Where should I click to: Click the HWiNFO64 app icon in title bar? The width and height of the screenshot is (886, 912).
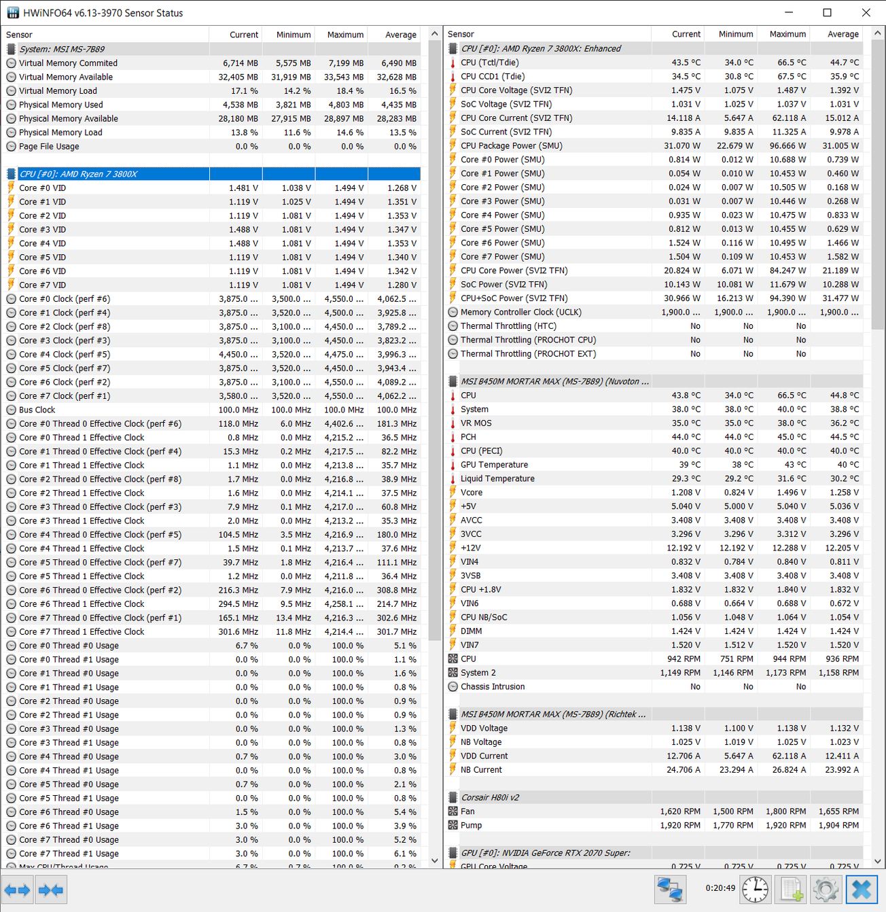point(13,13)
